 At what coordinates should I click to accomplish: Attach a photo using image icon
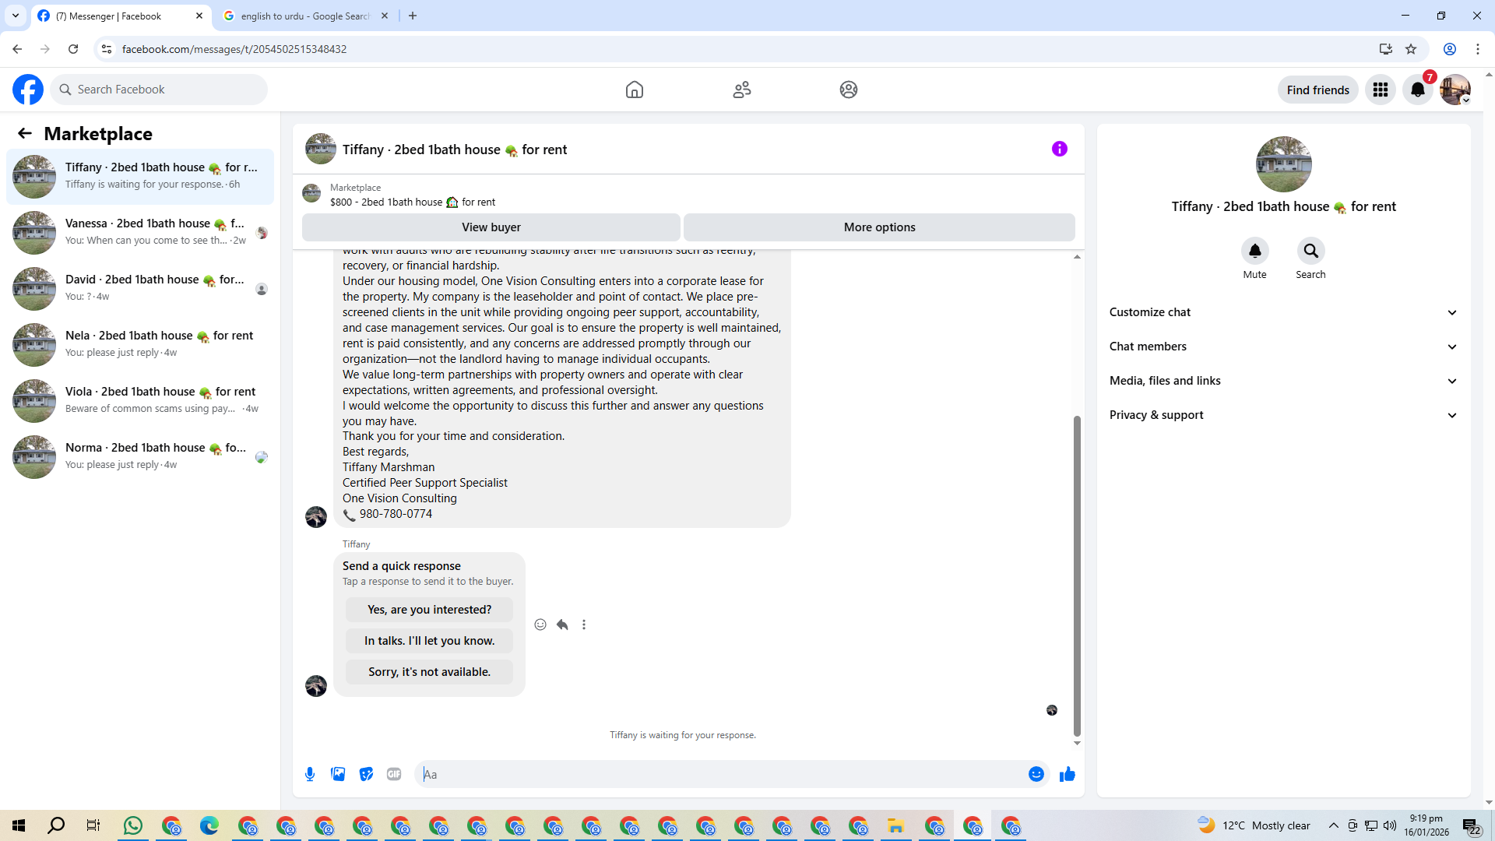338,774
